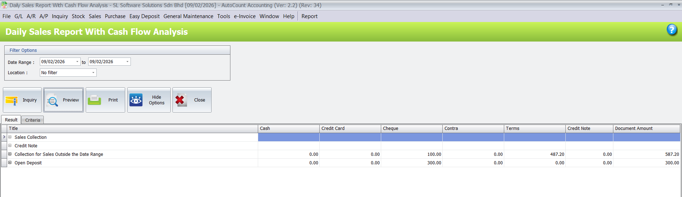Click the AutoCount app icon in title bar
Screen dimensions: 682x197
pos(4,5)
